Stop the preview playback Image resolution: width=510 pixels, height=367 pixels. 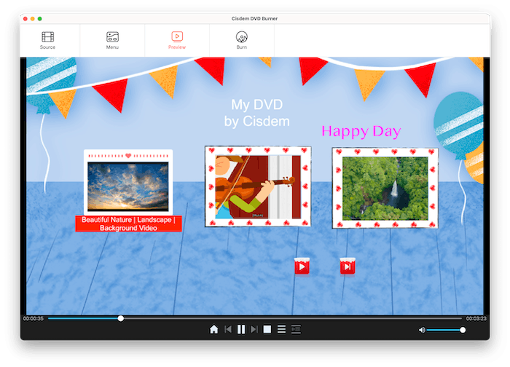pyautogui.click(x=267, y=330)
